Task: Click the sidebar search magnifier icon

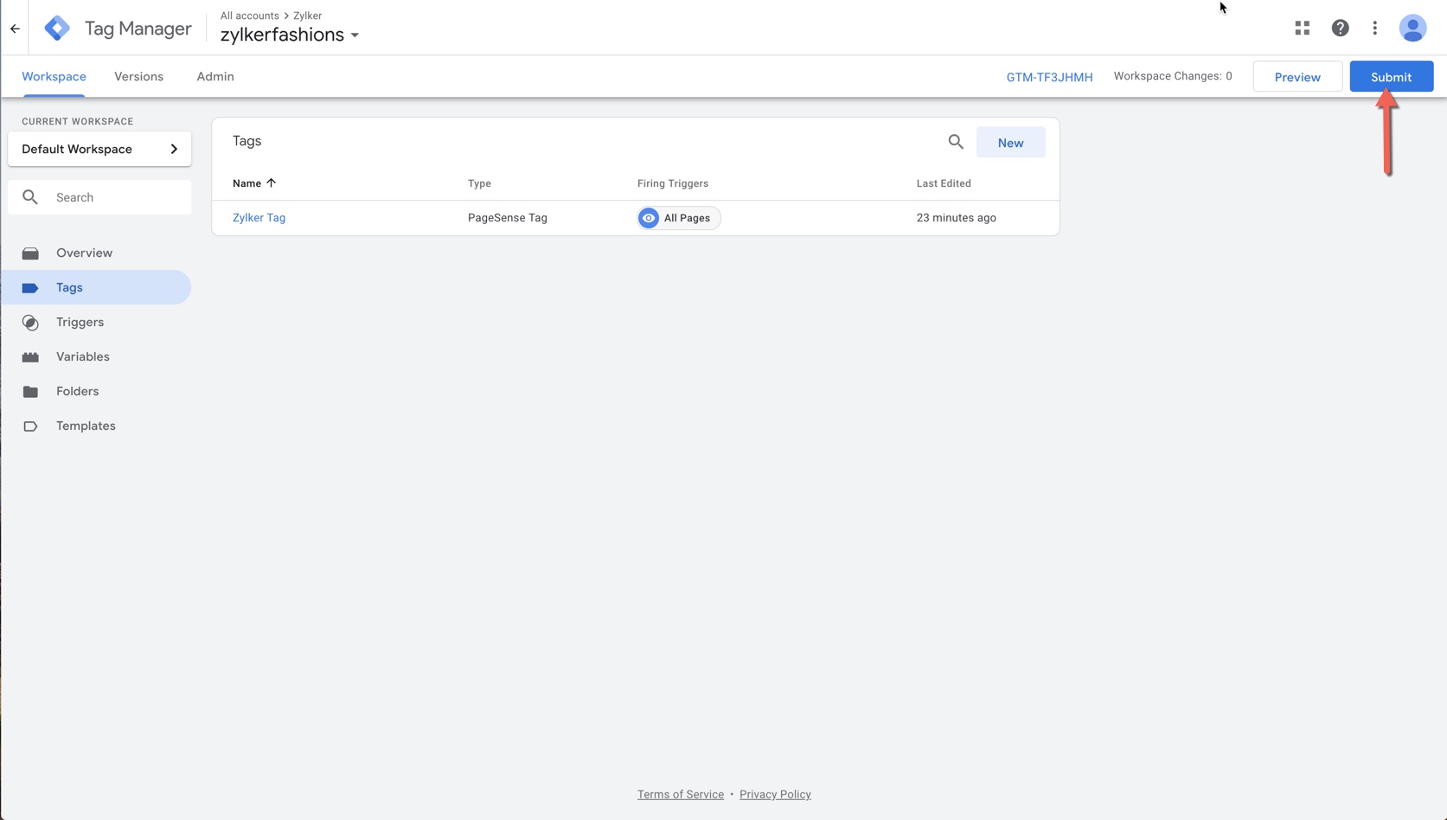Action: click(30, 197)
